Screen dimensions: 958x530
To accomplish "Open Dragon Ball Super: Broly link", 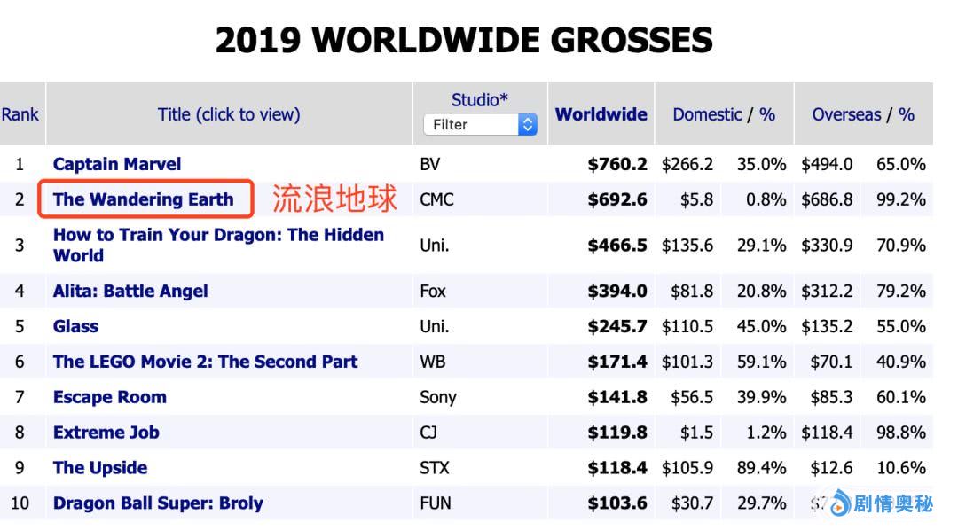I will [x=158, y=503].
